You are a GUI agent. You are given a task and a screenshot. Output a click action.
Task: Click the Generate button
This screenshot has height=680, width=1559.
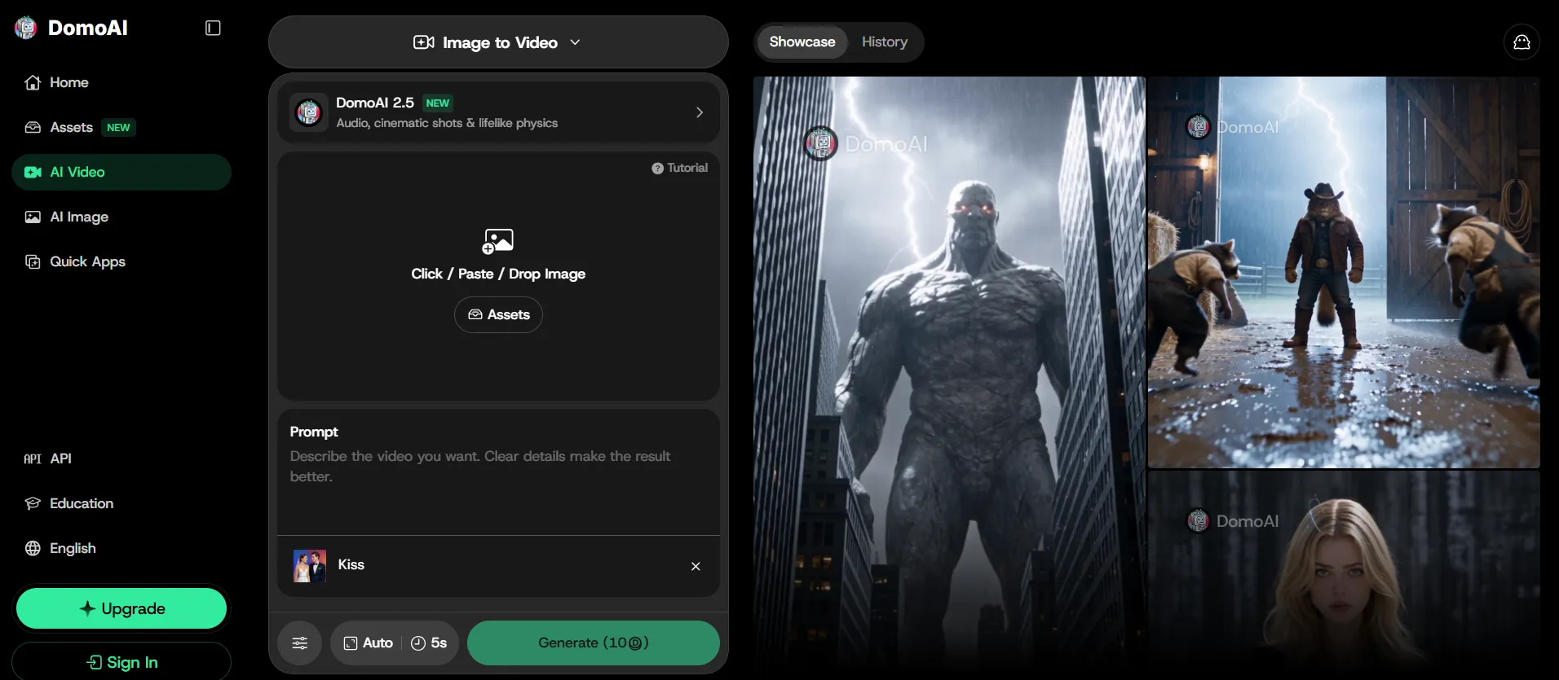[x=594, y=643]
